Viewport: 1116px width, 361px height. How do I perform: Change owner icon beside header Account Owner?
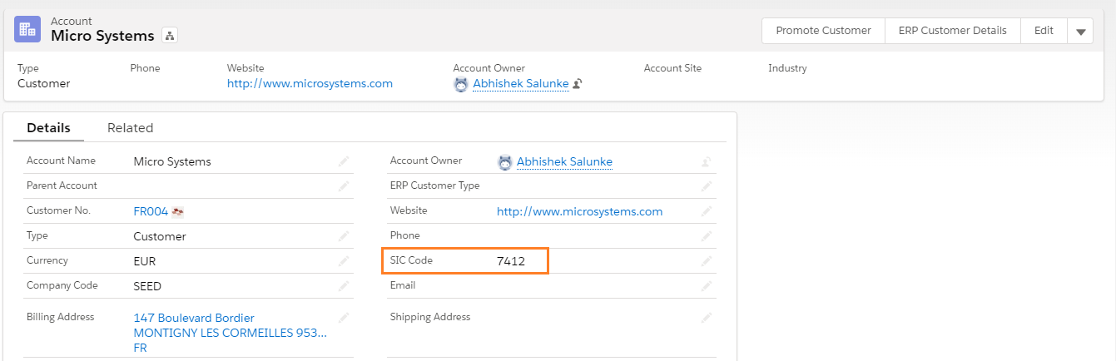pos(577,83)
